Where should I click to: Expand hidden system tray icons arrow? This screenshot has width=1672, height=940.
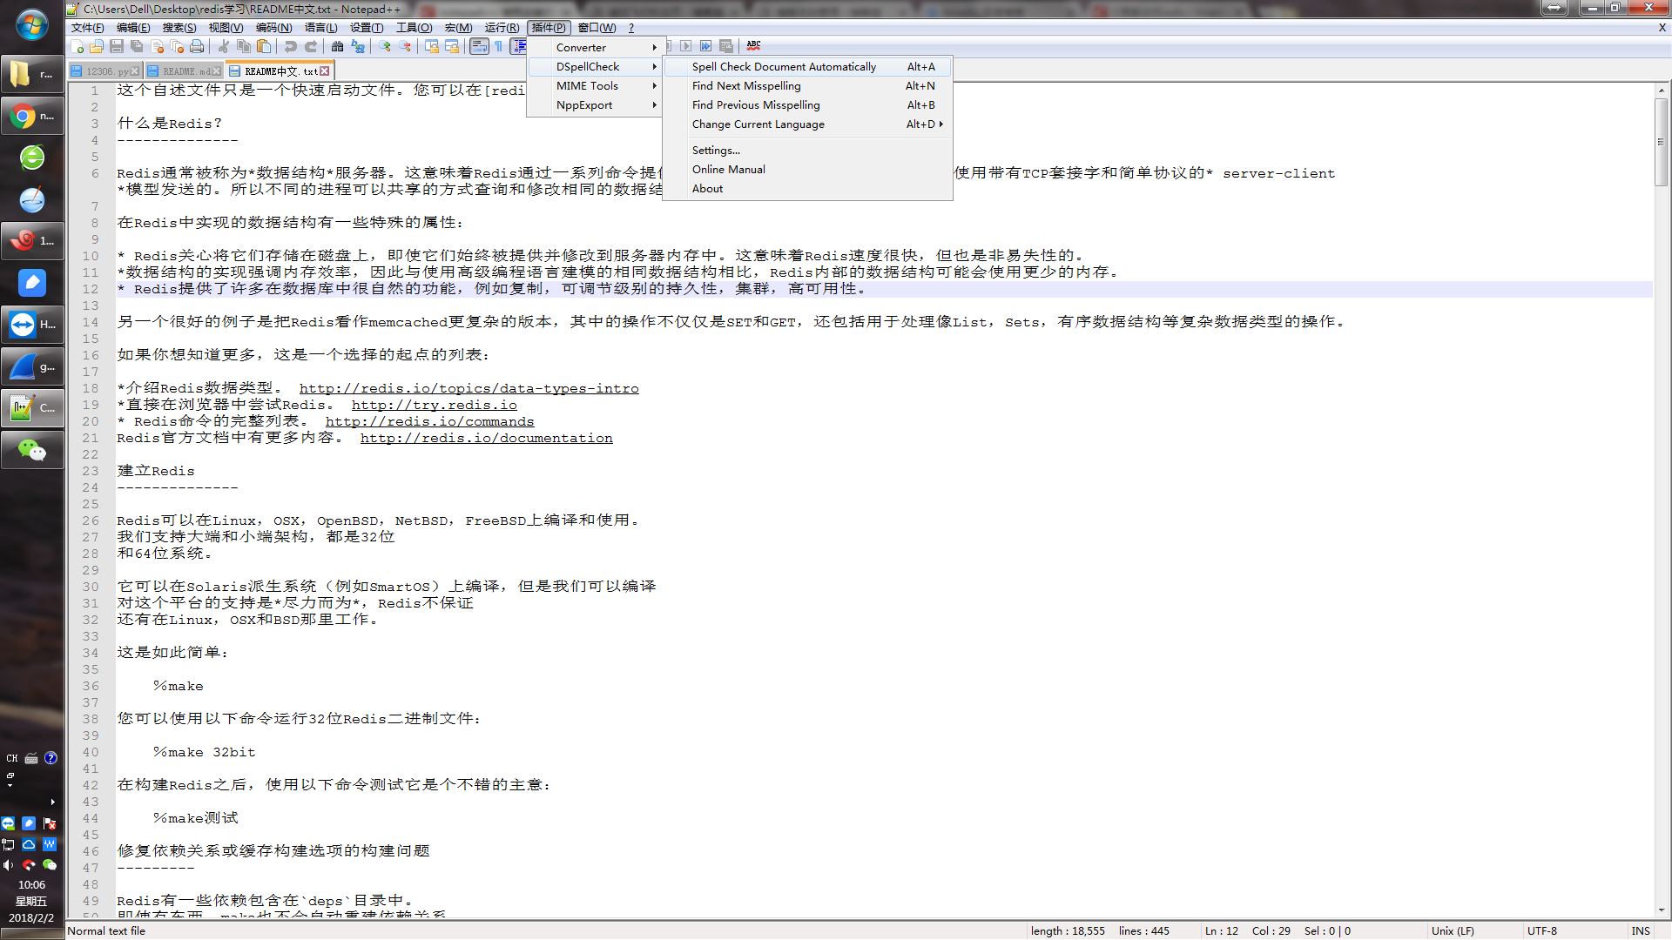click(x=52, y=802)
